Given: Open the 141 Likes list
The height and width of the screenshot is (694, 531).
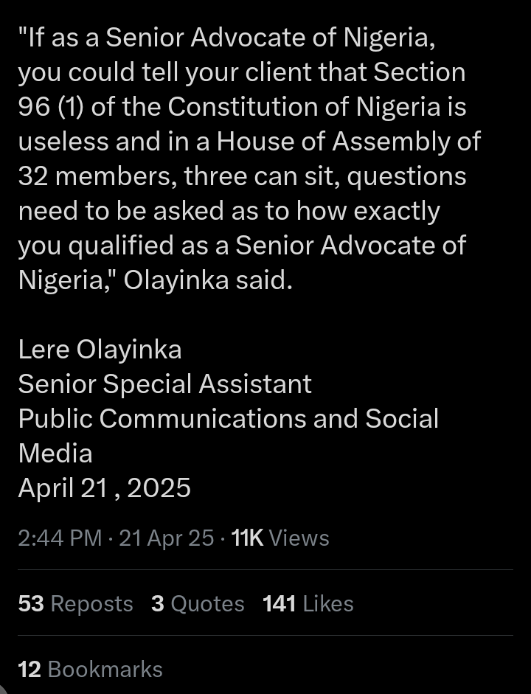Looking at the screenshot, I should click(x=308, y=604).
